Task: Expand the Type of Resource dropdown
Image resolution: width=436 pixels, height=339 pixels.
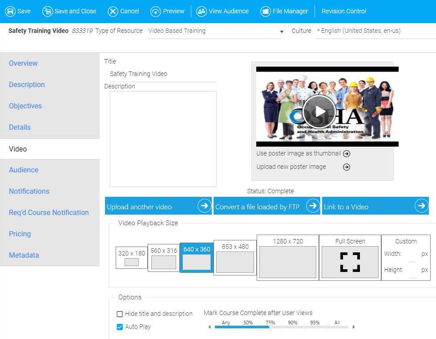Action: 282,32
